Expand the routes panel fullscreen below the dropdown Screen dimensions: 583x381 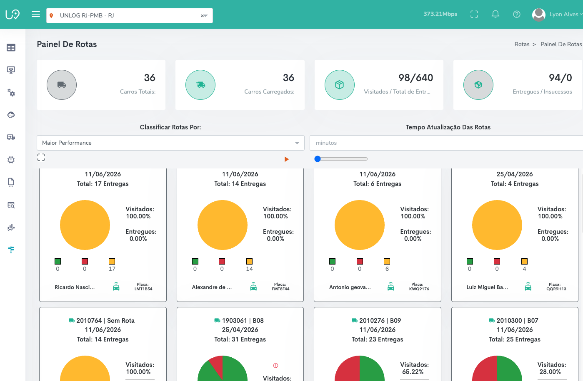click(41, 157)
